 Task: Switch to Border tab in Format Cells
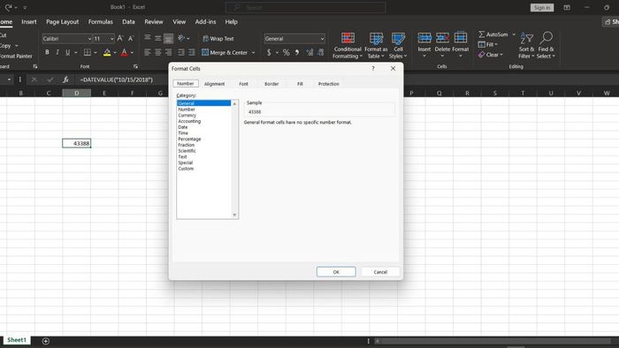[271, 84]
